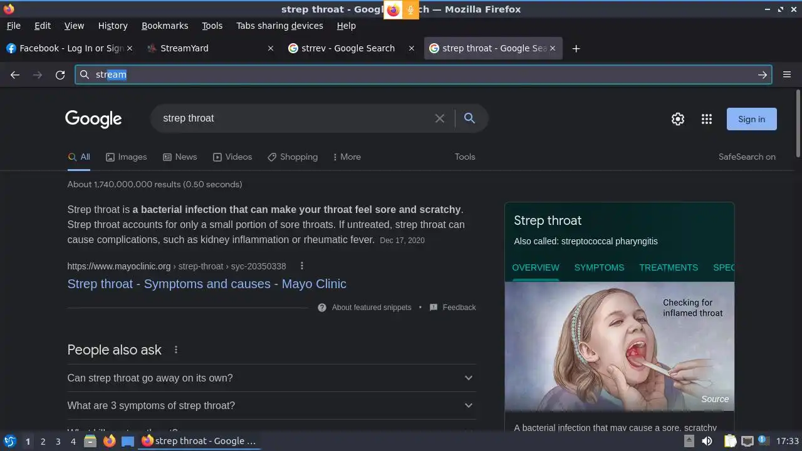802x451 pixels.
Task: Open the removable media eject tray icon
Action: pyautogui.click(x=689, y=441)
